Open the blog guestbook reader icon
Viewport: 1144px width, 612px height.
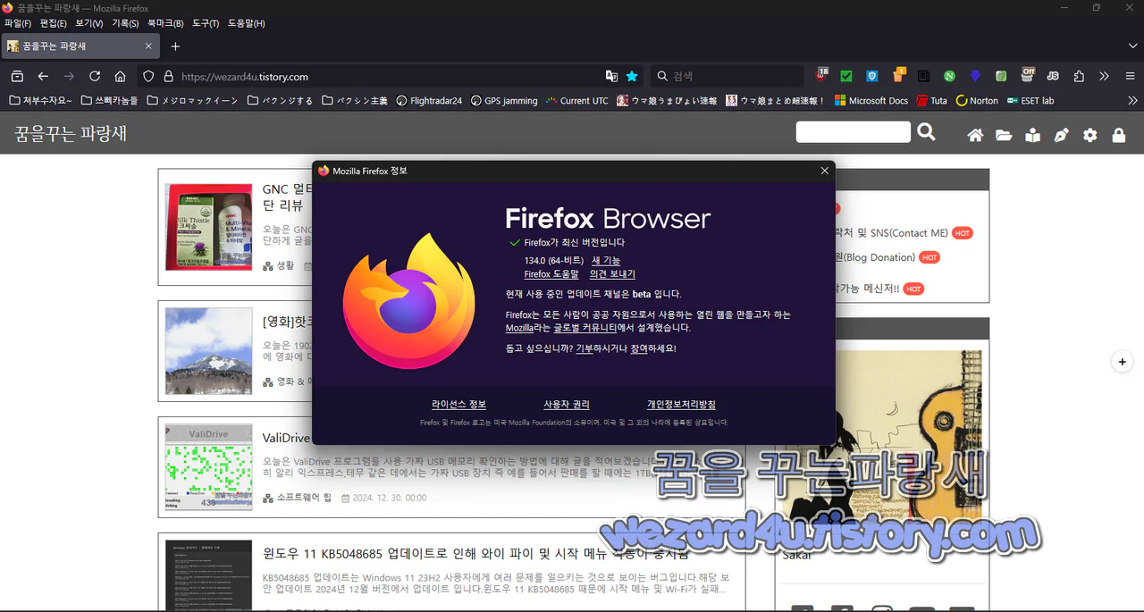(x=1033, y=135)
